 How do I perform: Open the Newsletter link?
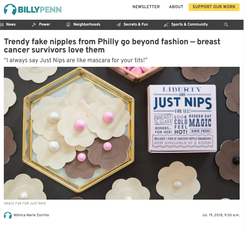point(146,7)
